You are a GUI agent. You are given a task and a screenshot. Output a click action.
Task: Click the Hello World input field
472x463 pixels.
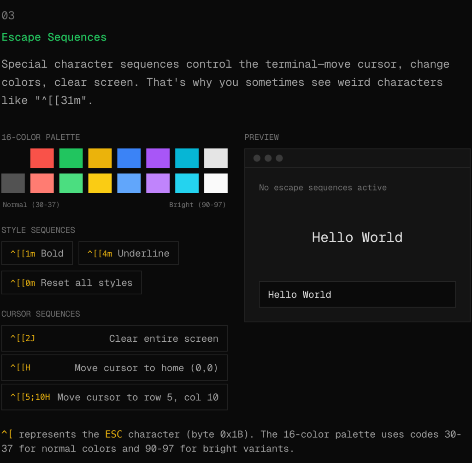tap(357, 294)
